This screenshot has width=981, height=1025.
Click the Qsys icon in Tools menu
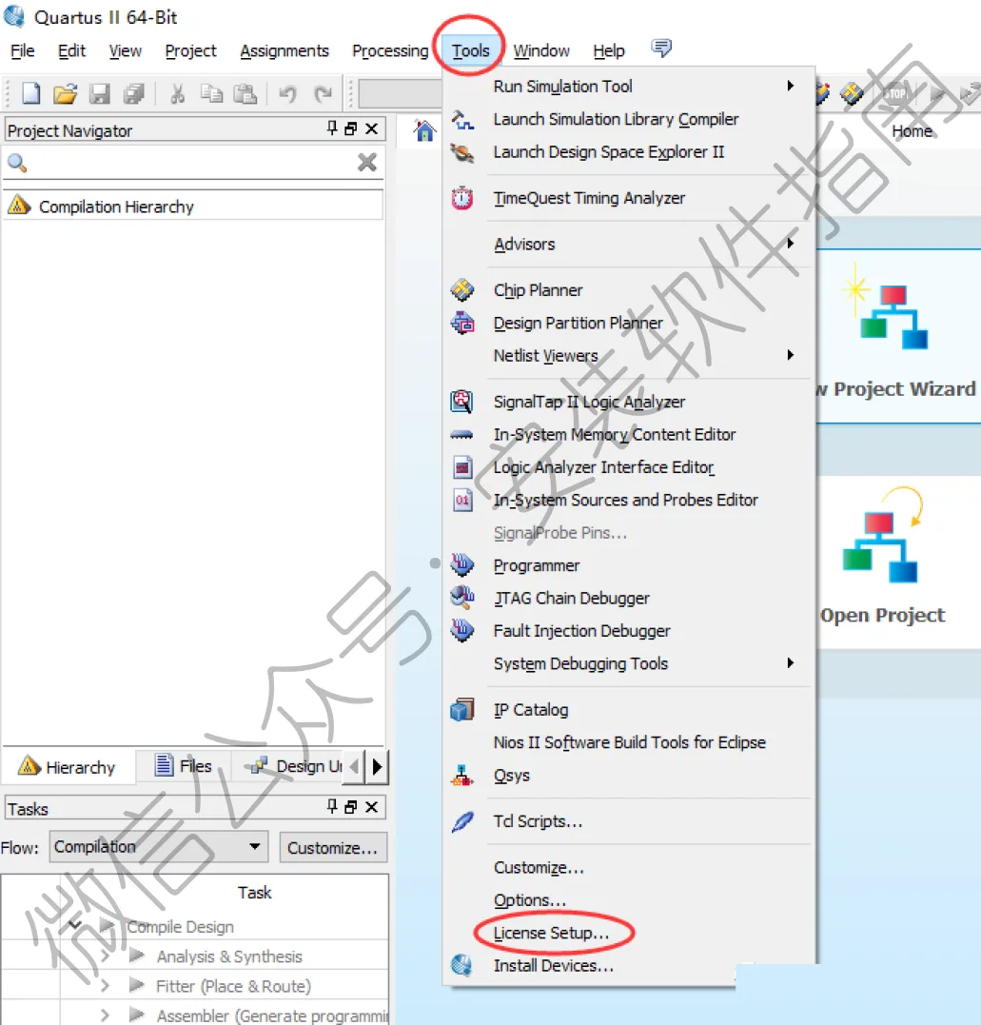[x=462, y=776]
